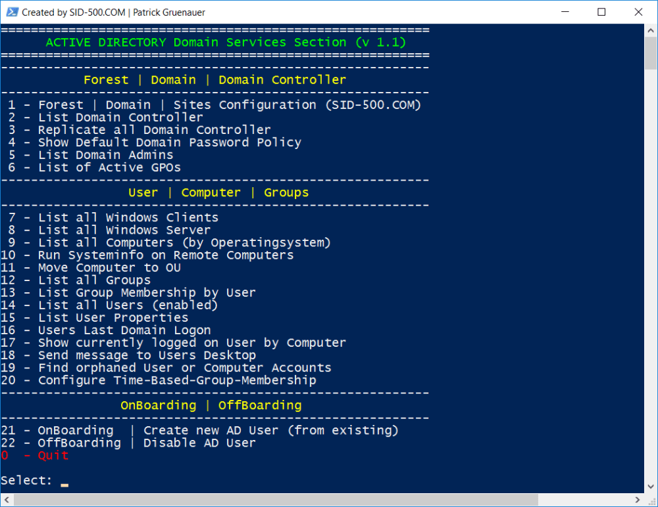This screenshot has height=507, width=658.
Task: Maximize the PowerShell window
Action: tap(601, 12)
